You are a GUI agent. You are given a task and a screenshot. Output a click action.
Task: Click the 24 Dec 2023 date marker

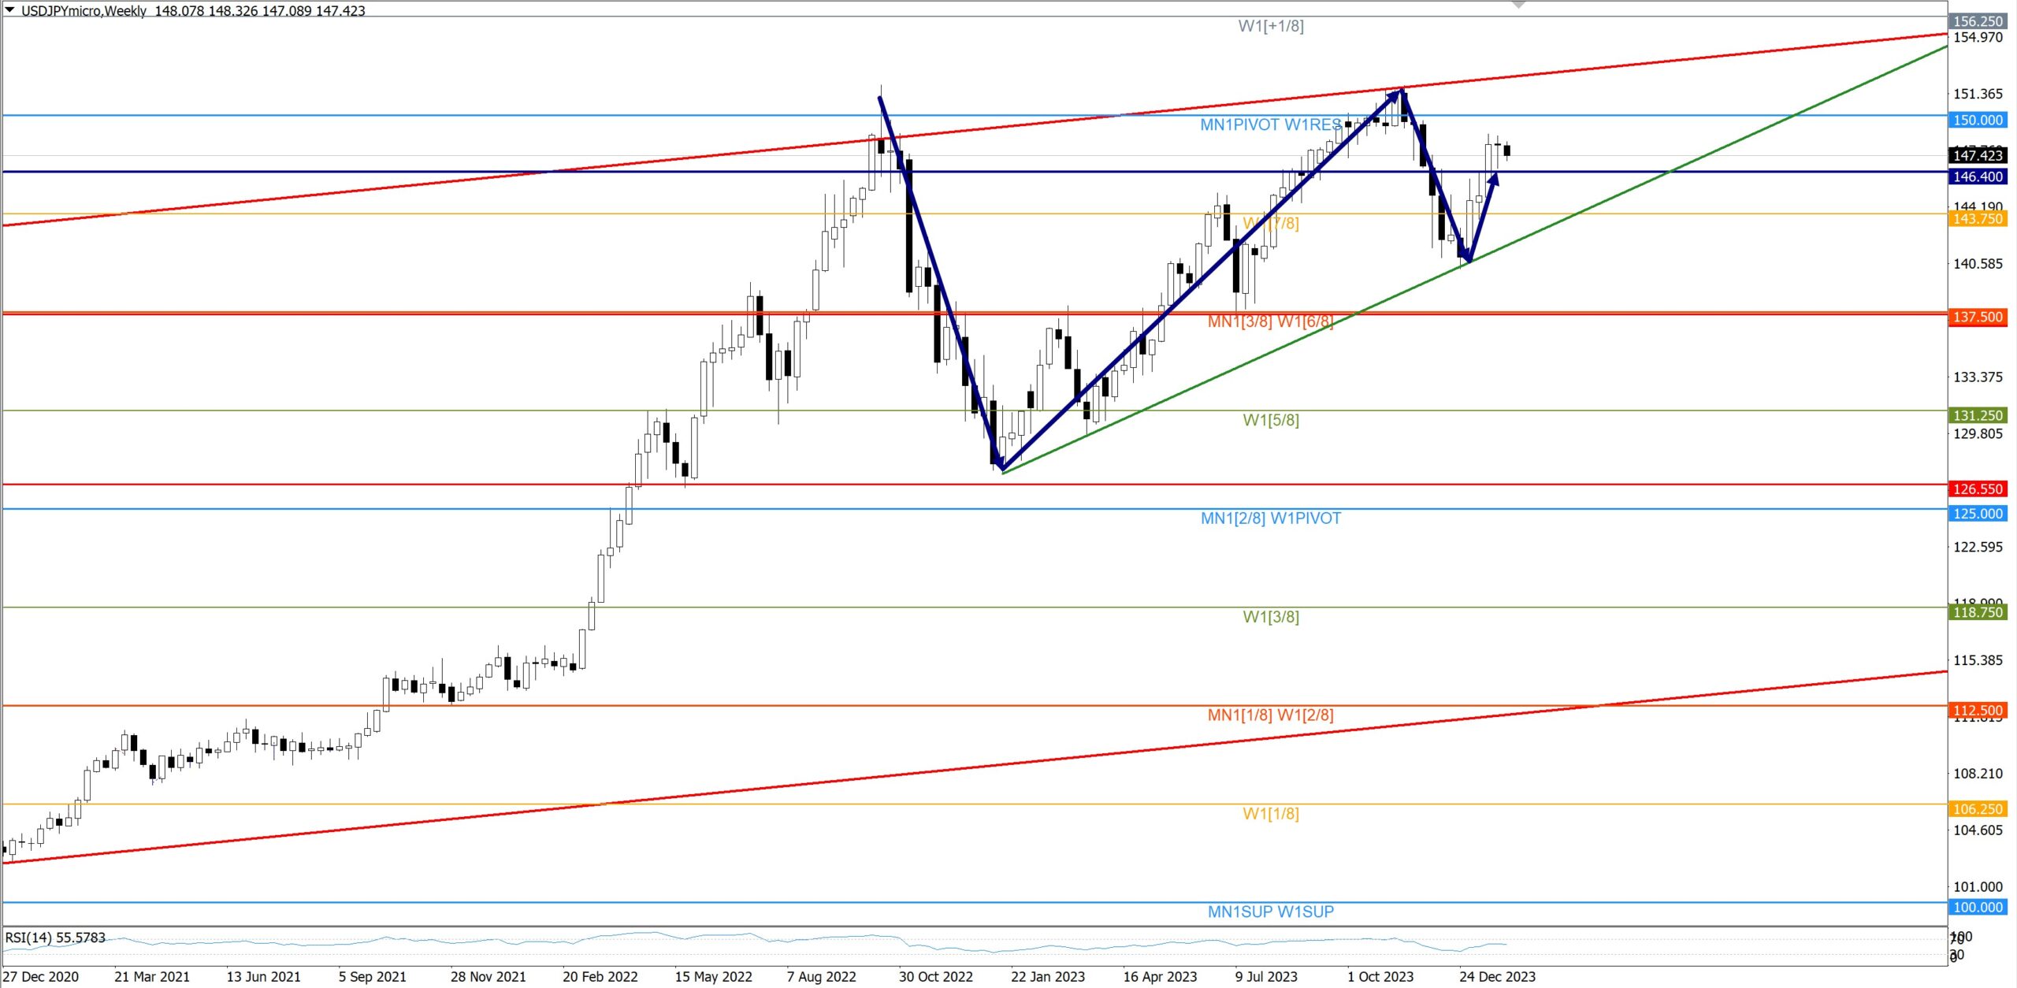1496,976
